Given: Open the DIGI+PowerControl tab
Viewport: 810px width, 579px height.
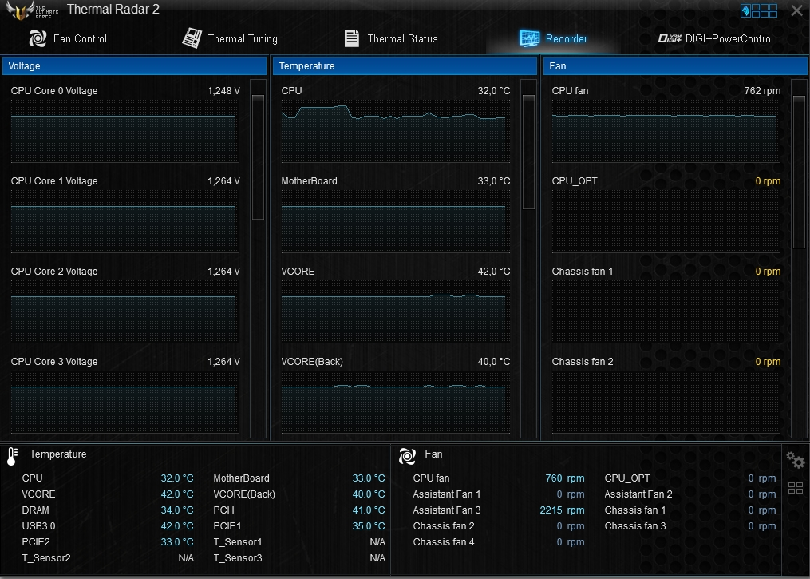Looking at the screenshot, I should coord(716,38).
